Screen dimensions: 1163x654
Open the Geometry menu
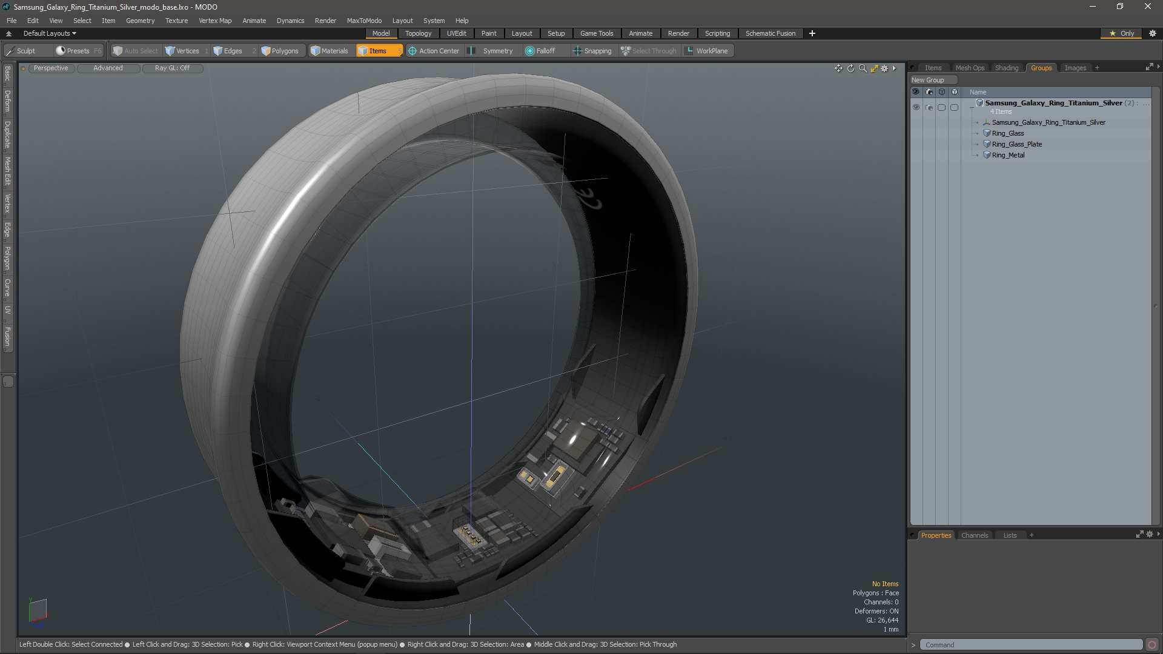[x=140, y=21]
